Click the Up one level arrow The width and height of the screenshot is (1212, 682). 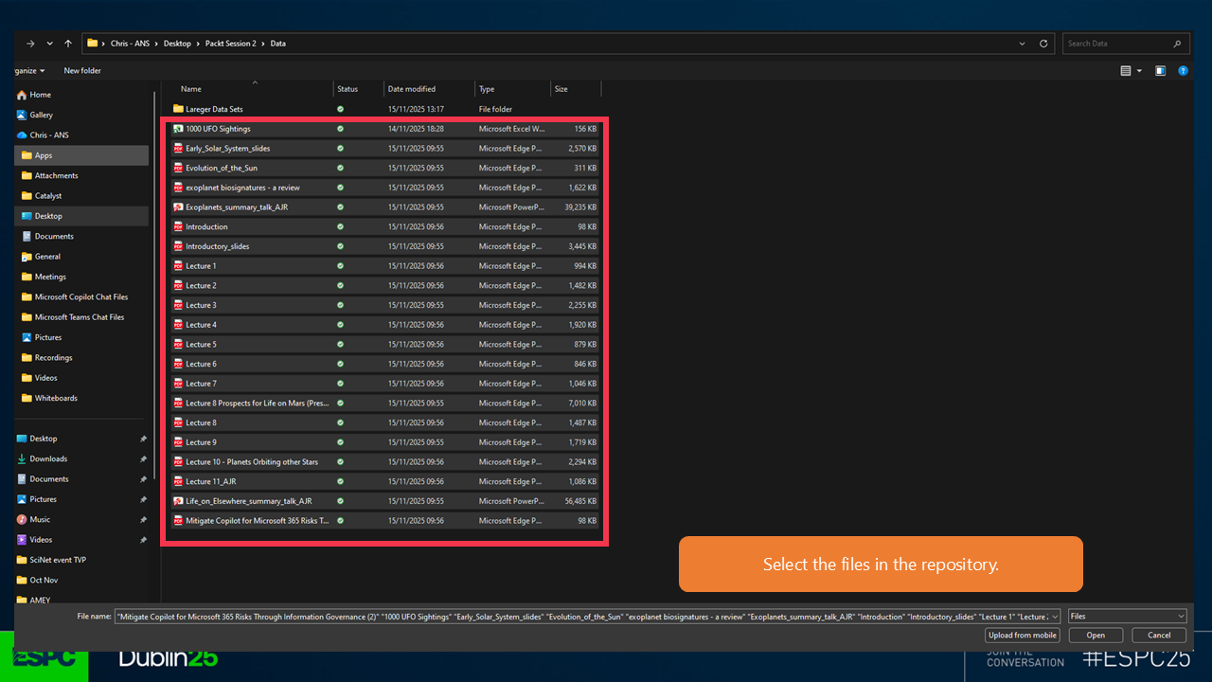coord(68,44)
